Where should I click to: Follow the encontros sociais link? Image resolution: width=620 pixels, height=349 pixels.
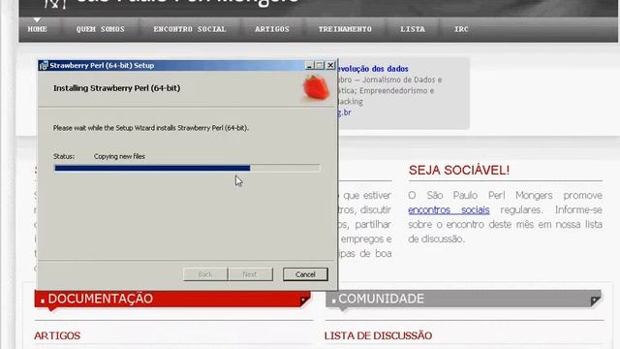449,209
